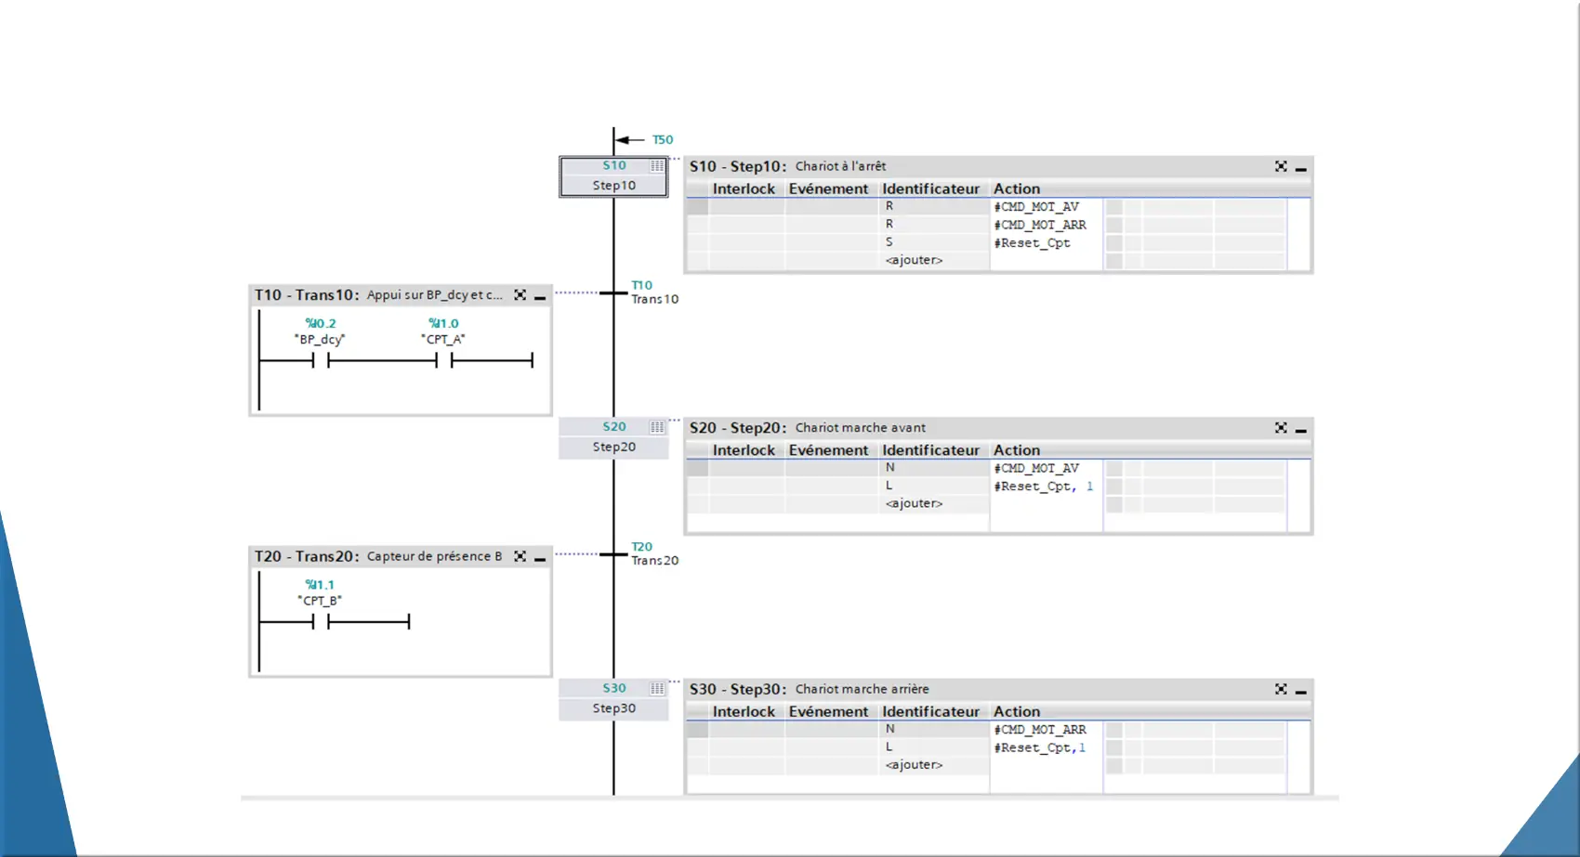1580x857 pixels.
Task: Click the cross icon in S10 action table header
Action: (1281, 166)
